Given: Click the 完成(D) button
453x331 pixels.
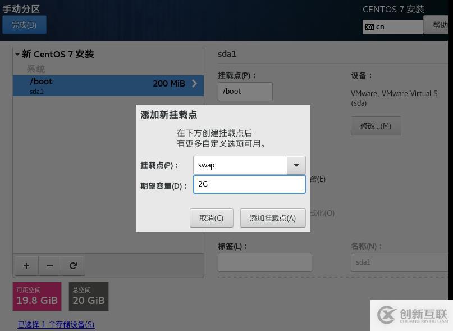Looking at the screenshot, I should pyautogui.click(x=24, y=25).
